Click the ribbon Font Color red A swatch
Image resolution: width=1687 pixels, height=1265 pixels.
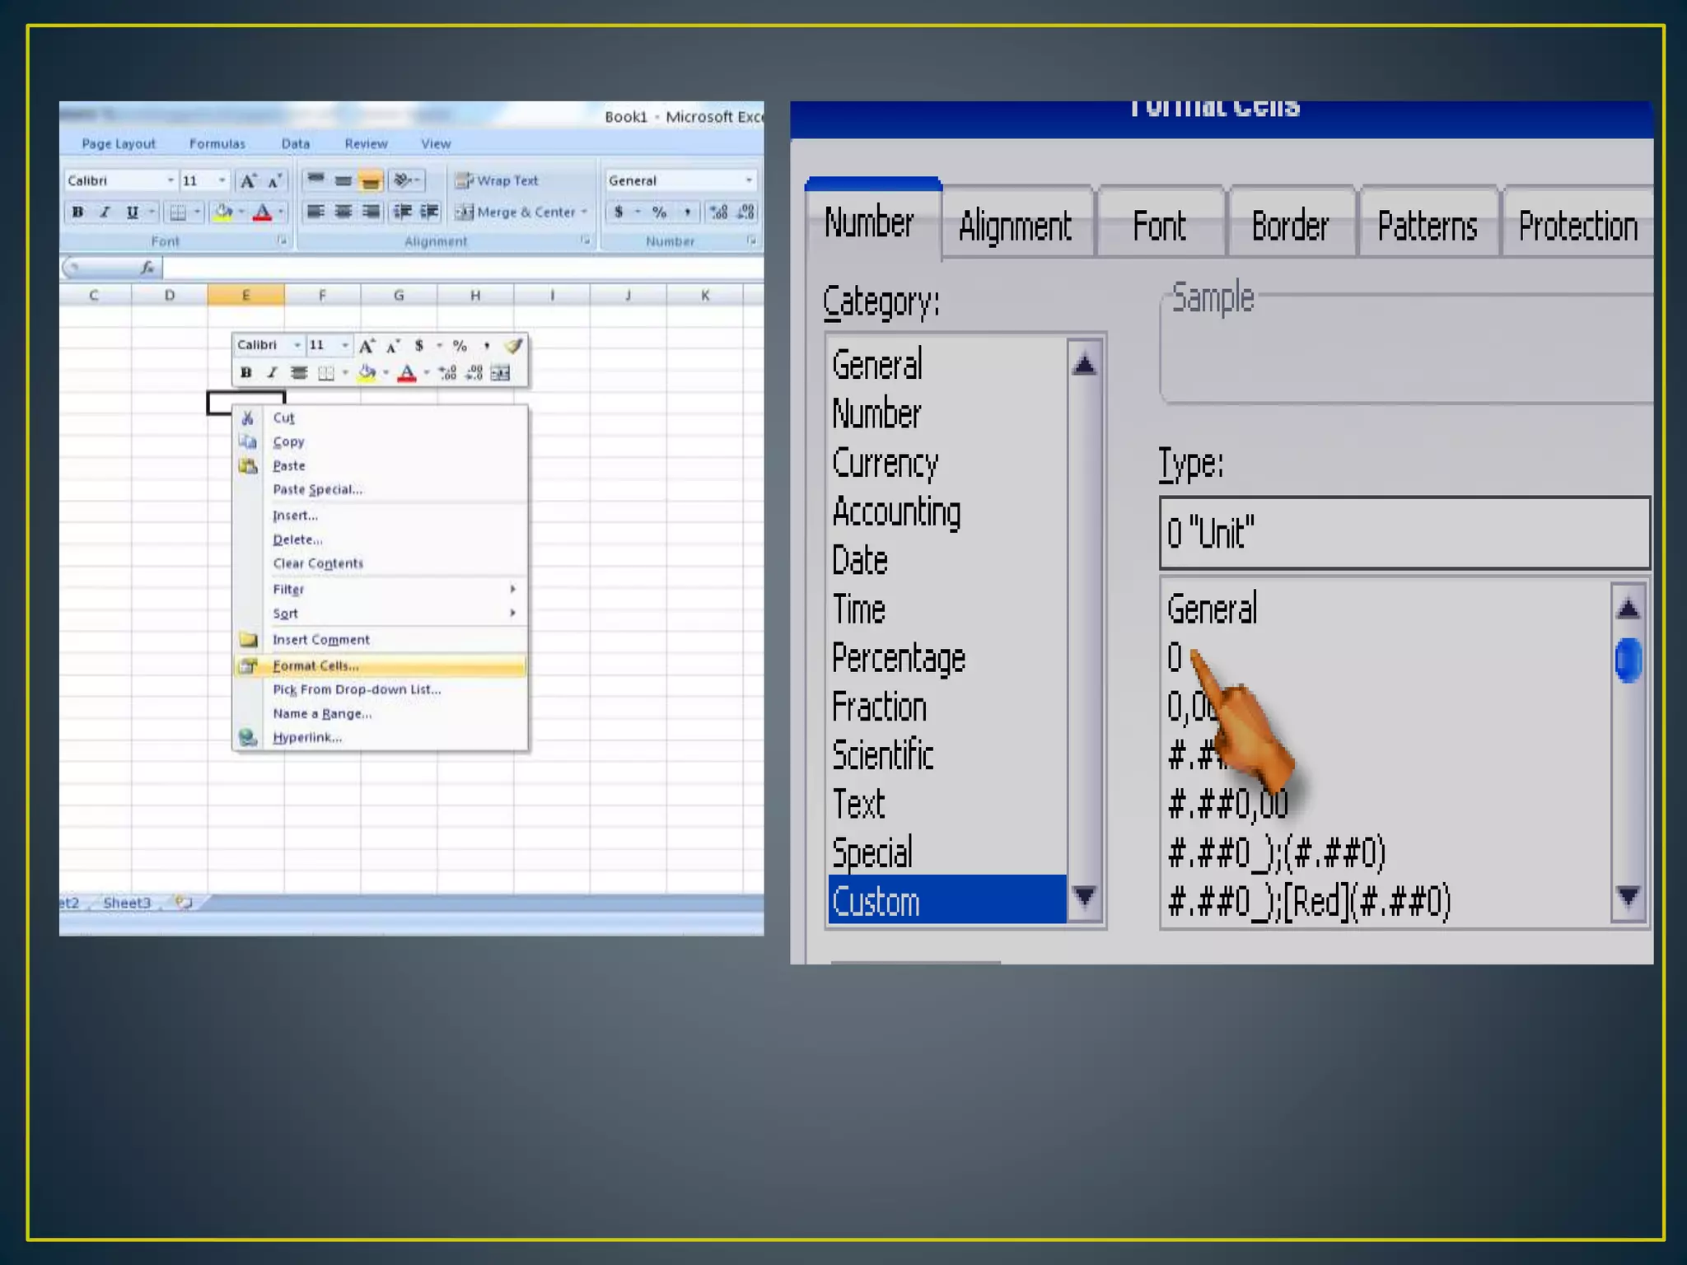point(262,212)
